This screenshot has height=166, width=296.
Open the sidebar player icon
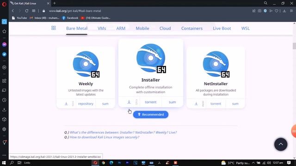click(4, 67)
